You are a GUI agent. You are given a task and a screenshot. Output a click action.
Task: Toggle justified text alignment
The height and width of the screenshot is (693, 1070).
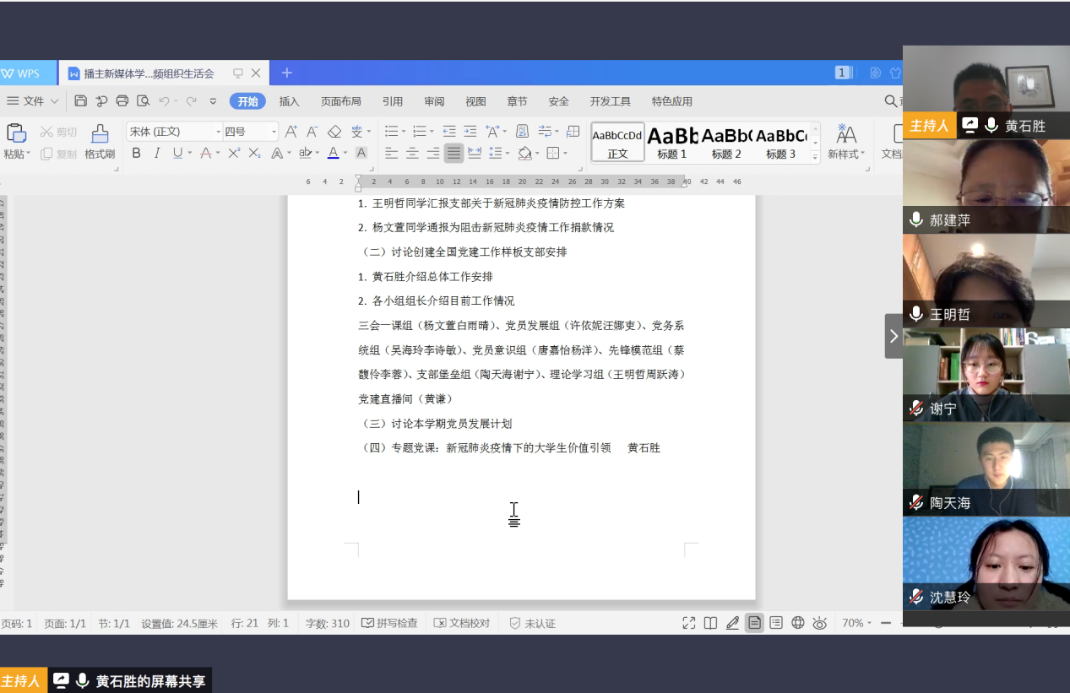pos(454,153)
